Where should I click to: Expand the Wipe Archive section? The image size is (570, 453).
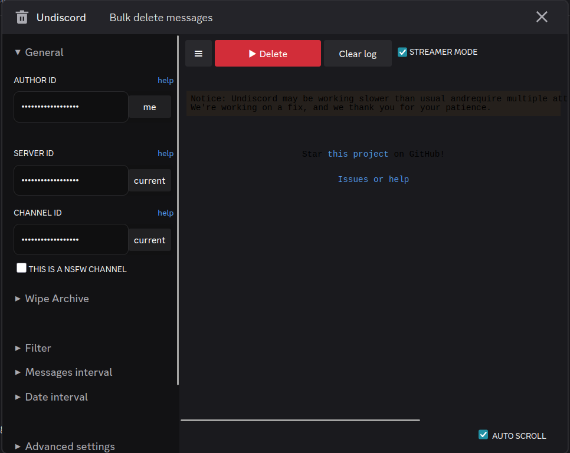pyautogui.click(x=51, y=299)
